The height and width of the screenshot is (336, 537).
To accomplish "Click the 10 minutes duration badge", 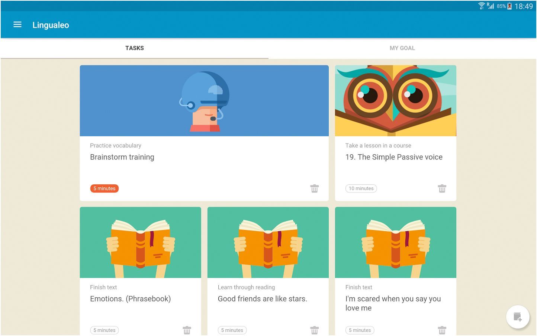I will pos(361,188).
